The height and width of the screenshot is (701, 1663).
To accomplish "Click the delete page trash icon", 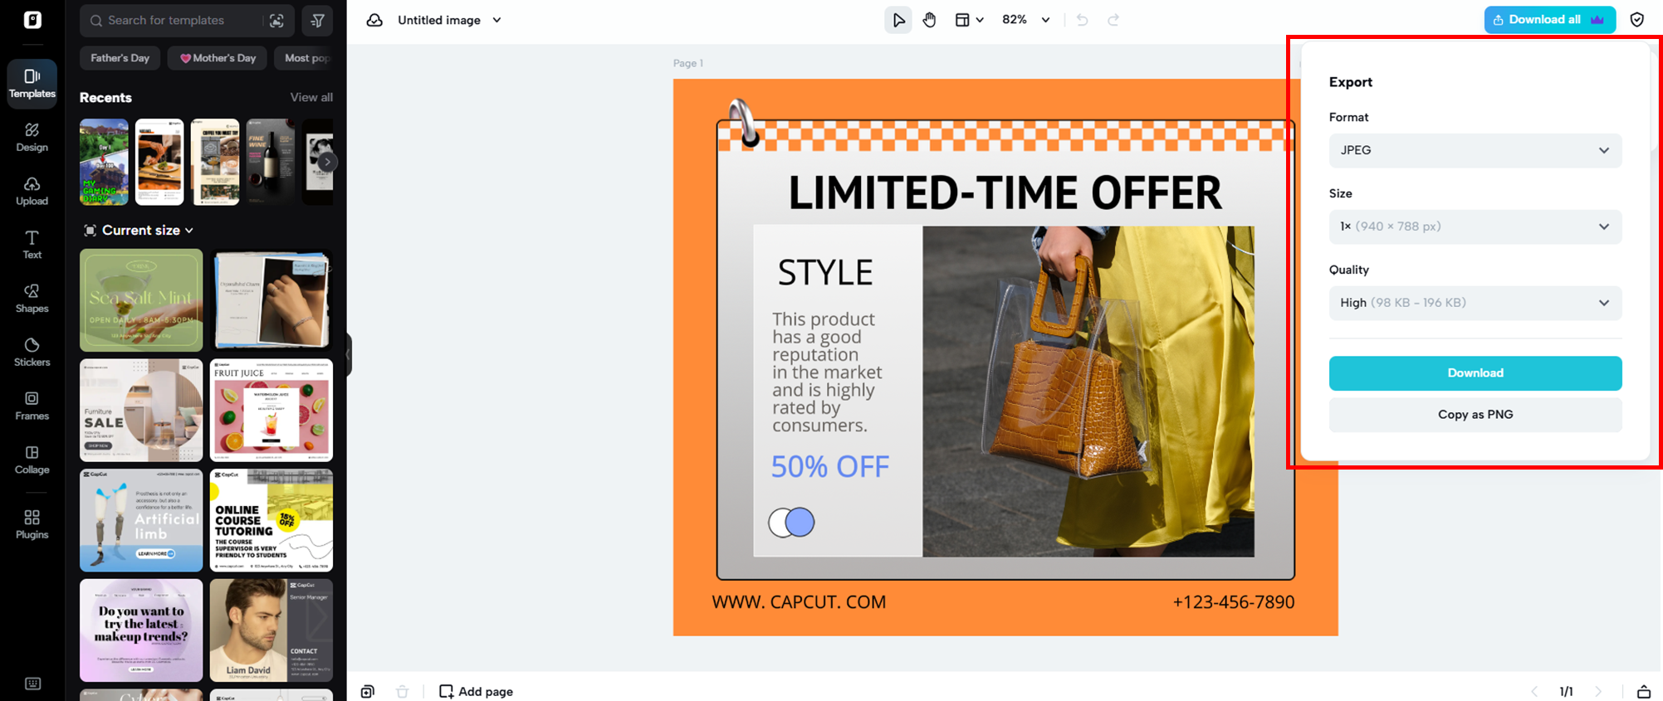I will (403, 691).
